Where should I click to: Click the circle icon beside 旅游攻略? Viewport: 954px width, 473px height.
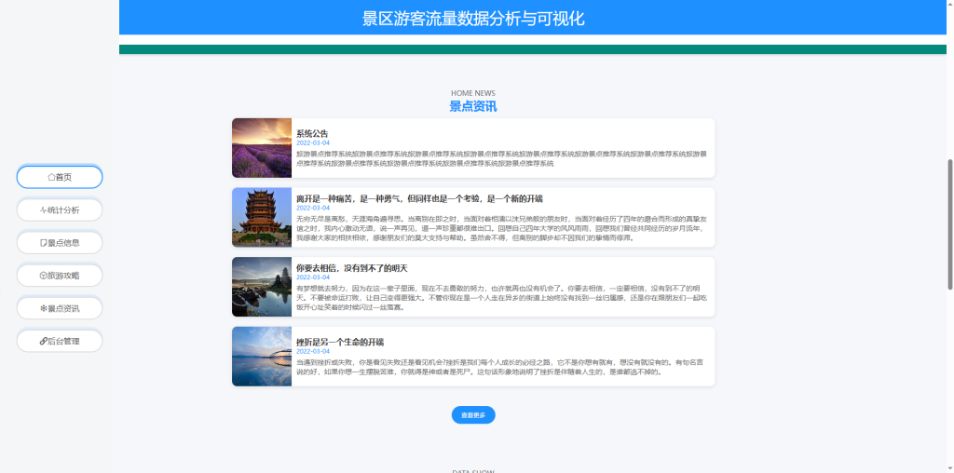click(x=43, y=276)
